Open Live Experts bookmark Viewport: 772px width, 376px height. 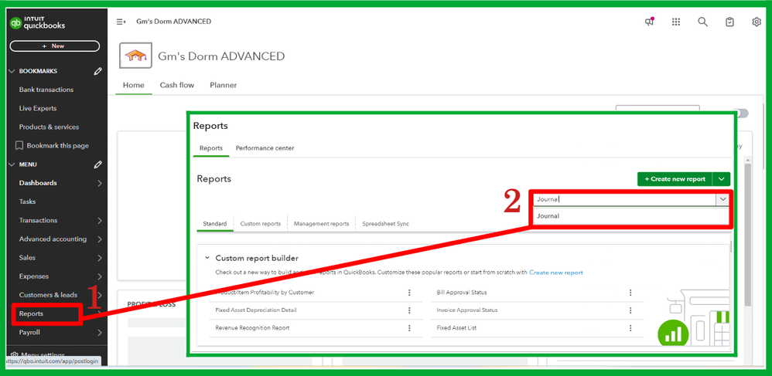click(x=38, y=109)
